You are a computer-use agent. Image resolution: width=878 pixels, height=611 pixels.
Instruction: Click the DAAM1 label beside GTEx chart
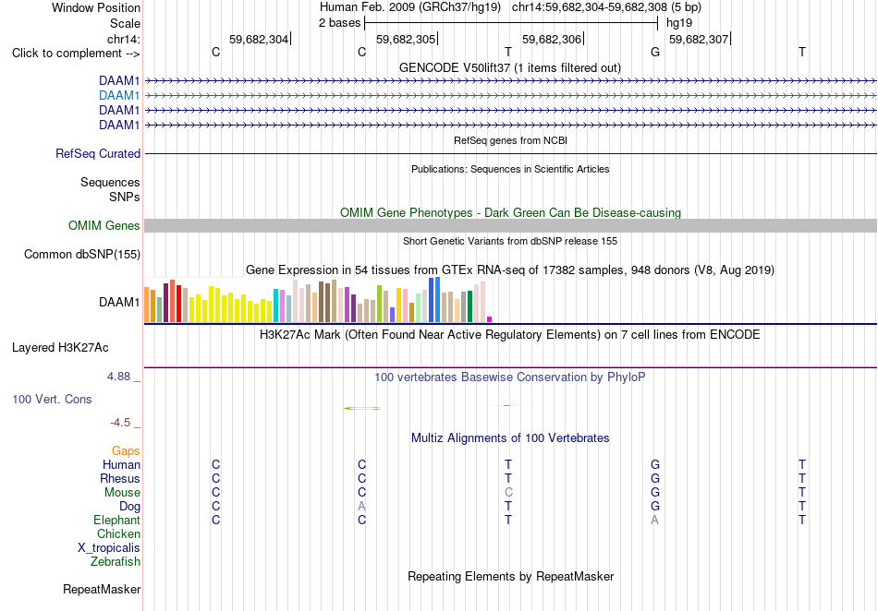click(x=119, y=303)
